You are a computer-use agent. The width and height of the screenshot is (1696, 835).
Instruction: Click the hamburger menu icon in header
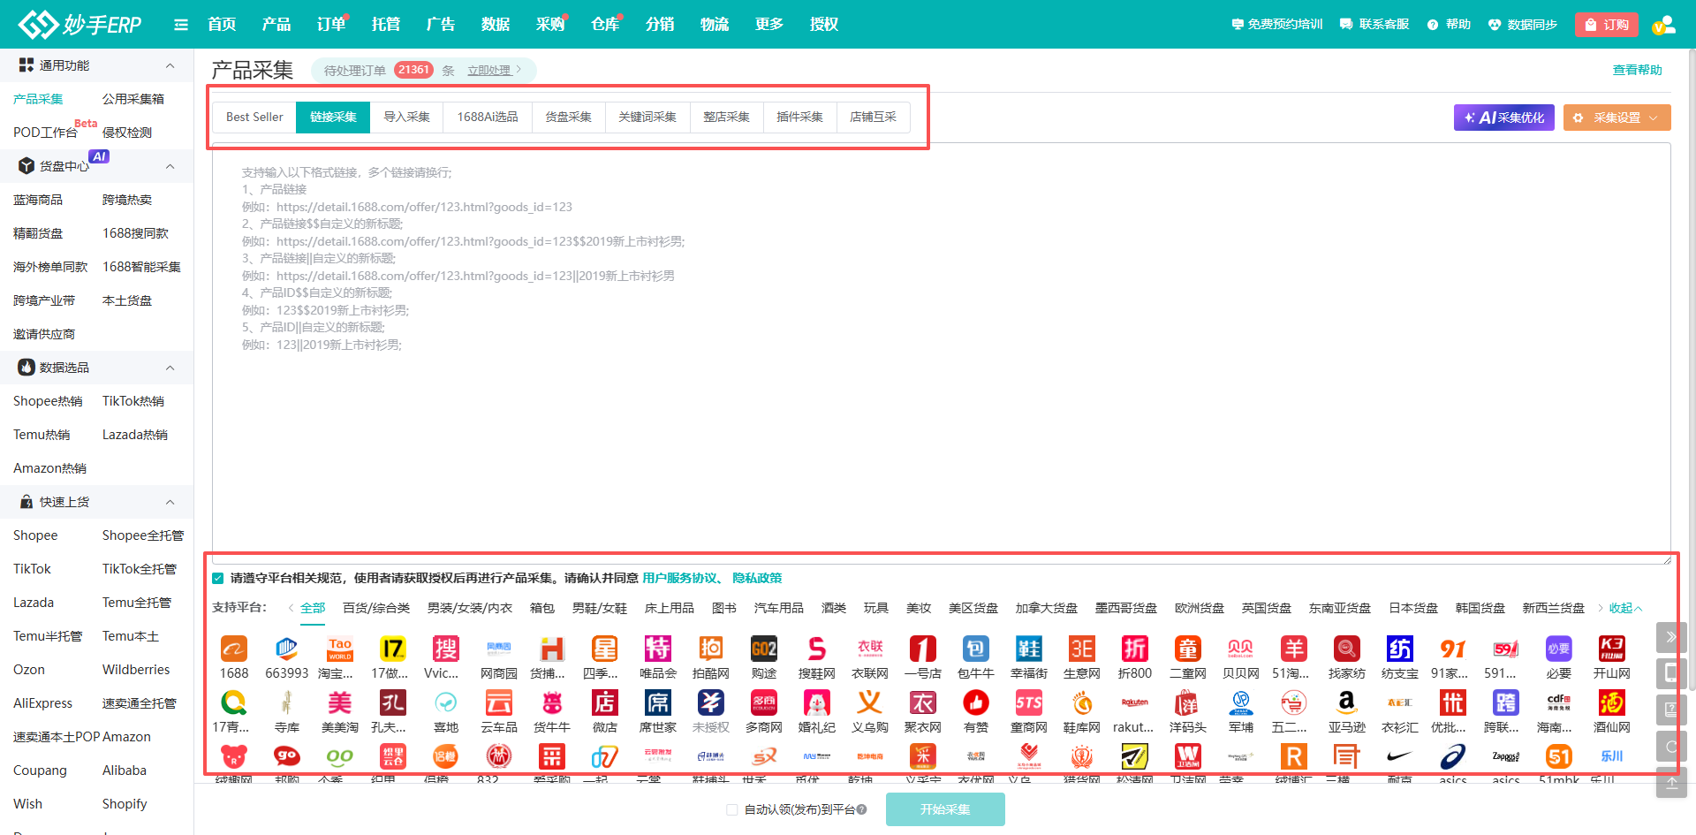click(x=181, y=25)
